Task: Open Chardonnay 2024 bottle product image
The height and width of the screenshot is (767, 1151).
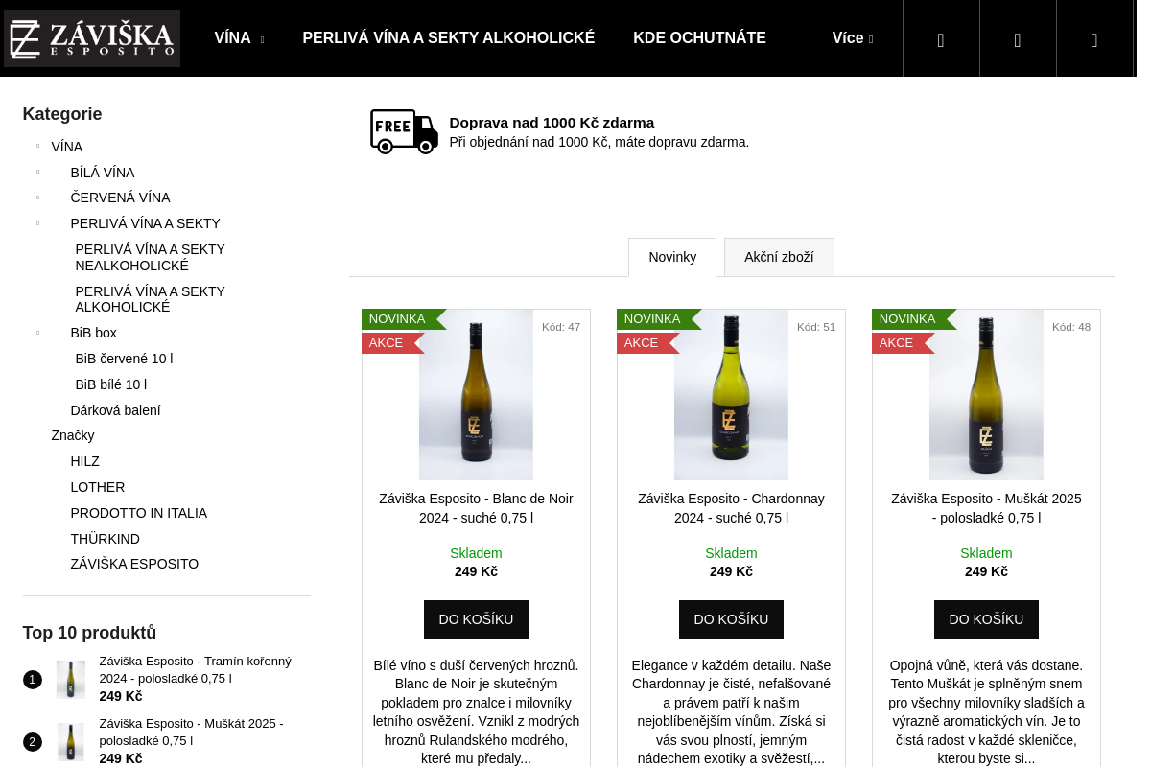Action: tap(731, 394)
